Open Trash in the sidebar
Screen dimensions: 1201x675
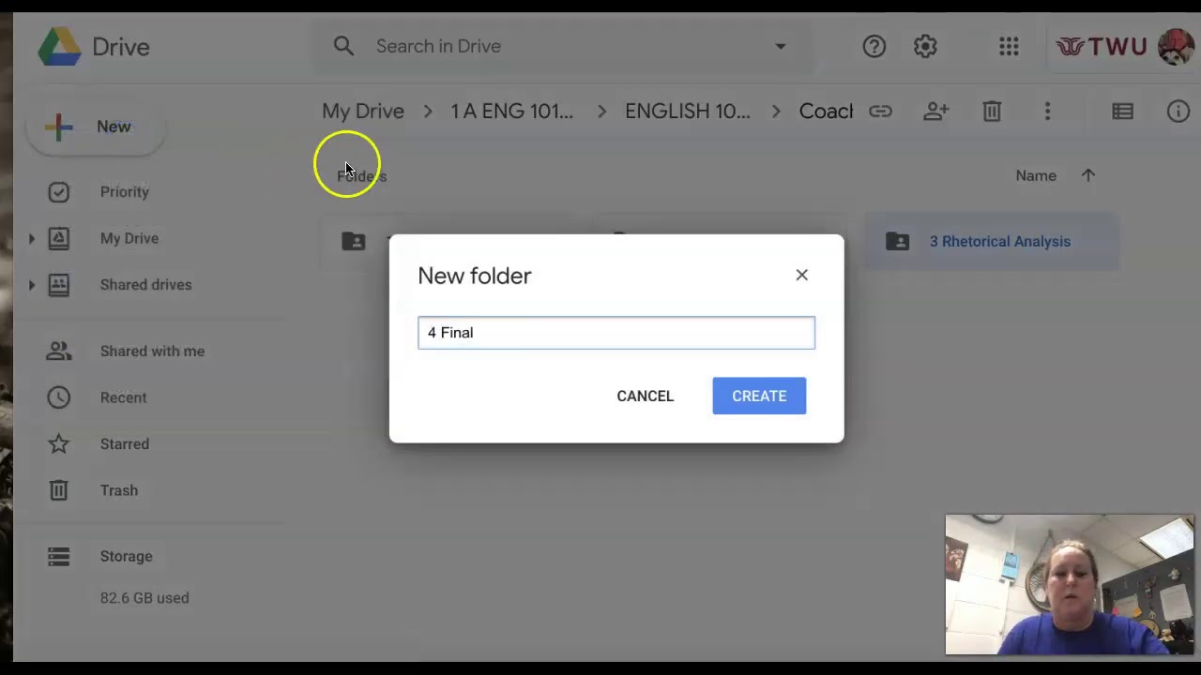[x=119, y=490]
